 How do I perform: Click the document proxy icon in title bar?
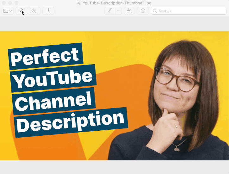[x=79, y=3]
